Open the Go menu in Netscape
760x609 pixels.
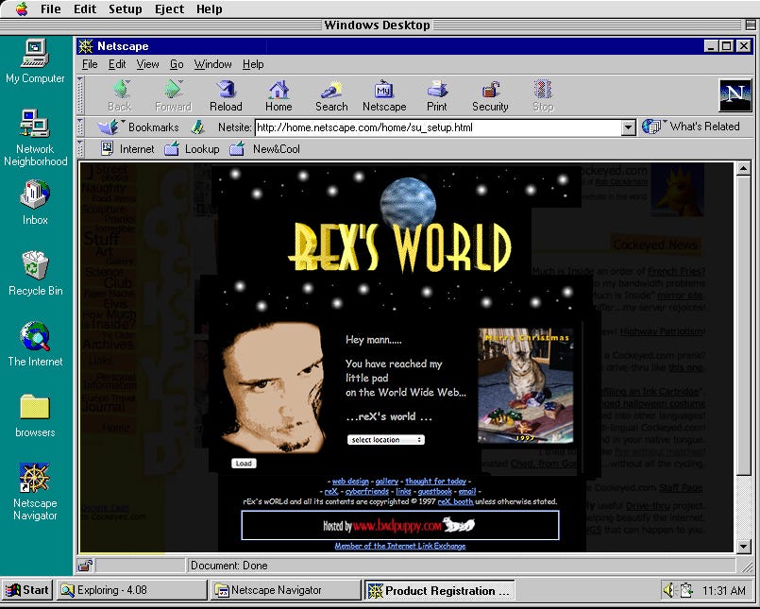[177, 64]
